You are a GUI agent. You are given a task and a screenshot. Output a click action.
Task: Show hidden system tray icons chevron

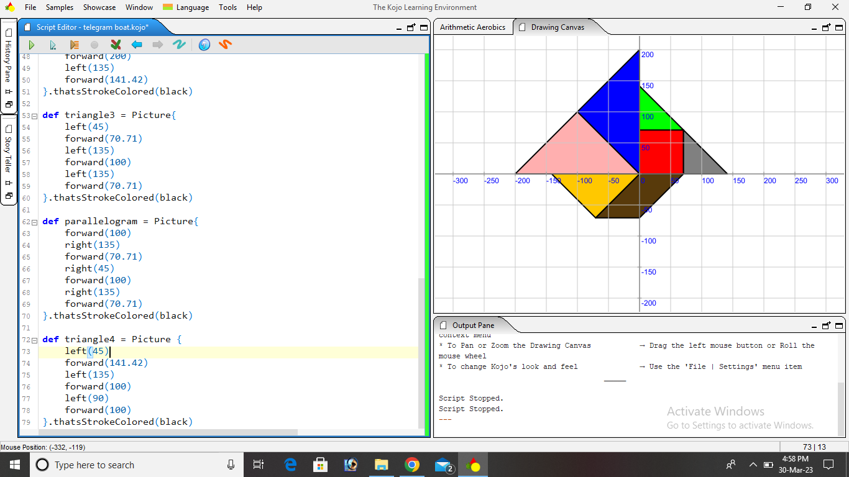tap(753, 465)
